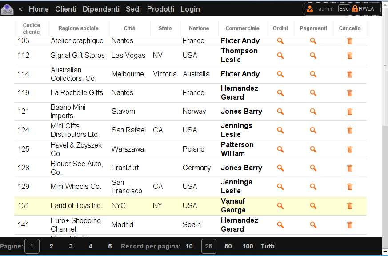
Task: Go to the Prodotti menu item
Action: point(160,9)
